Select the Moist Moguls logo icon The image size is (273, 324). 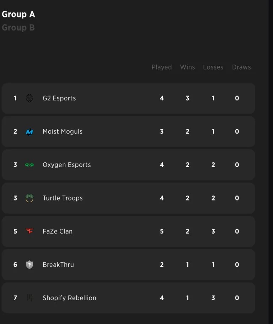(30, 131)
